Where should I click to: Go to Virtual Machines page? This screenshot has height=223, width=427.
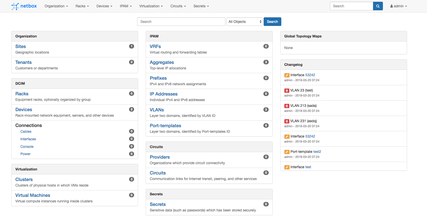coord(33,195)
